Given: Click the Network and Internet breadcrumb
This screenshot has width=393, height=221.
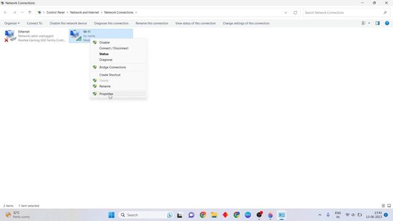Looking at the screenshot, I should pos(85,12).
